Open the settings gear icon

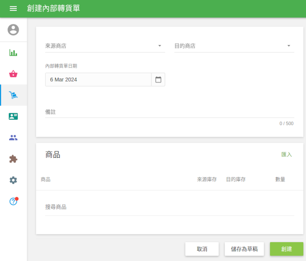[x=13, y=180]
